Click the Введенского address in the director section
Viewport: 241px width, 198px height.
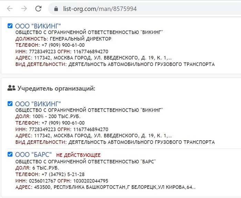93,58
